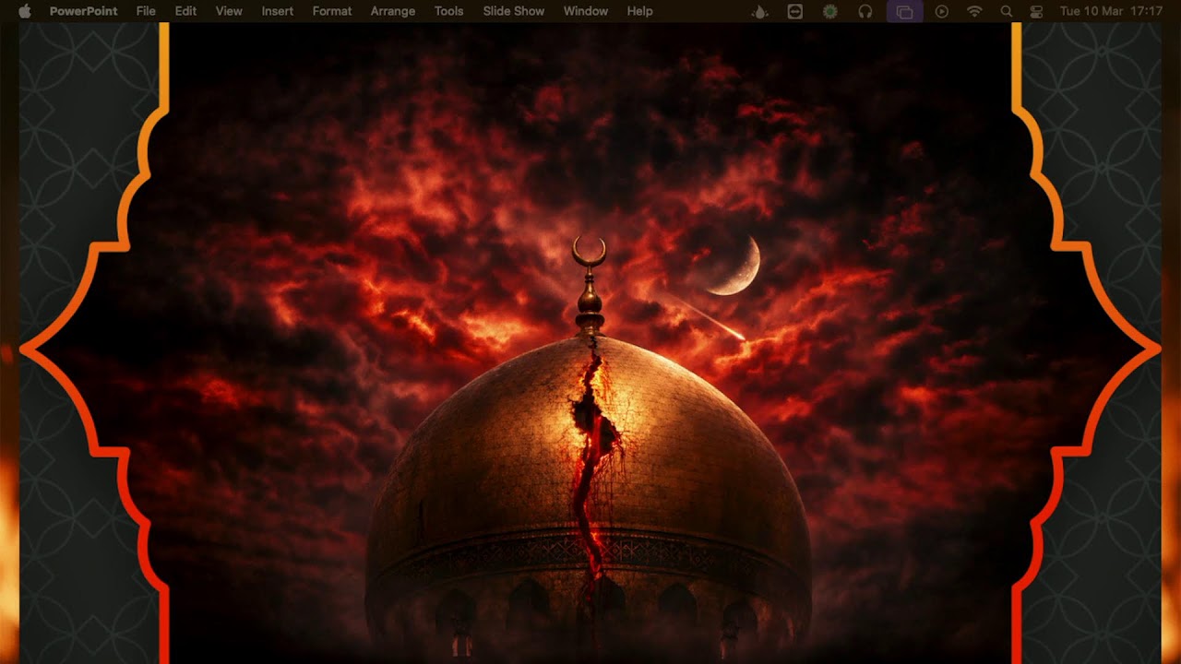Open Control Center toggles icon
The height and width of the screenshot is (664, 1181).
(1034, 11)
